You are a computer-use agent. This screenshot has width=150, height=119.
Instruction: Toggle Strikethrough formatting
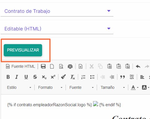coord(35,77)
